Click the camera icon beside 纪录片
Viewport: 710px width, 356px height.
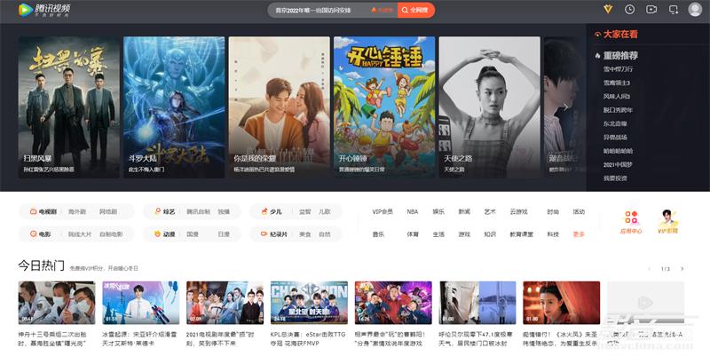[x=264, y=234]
